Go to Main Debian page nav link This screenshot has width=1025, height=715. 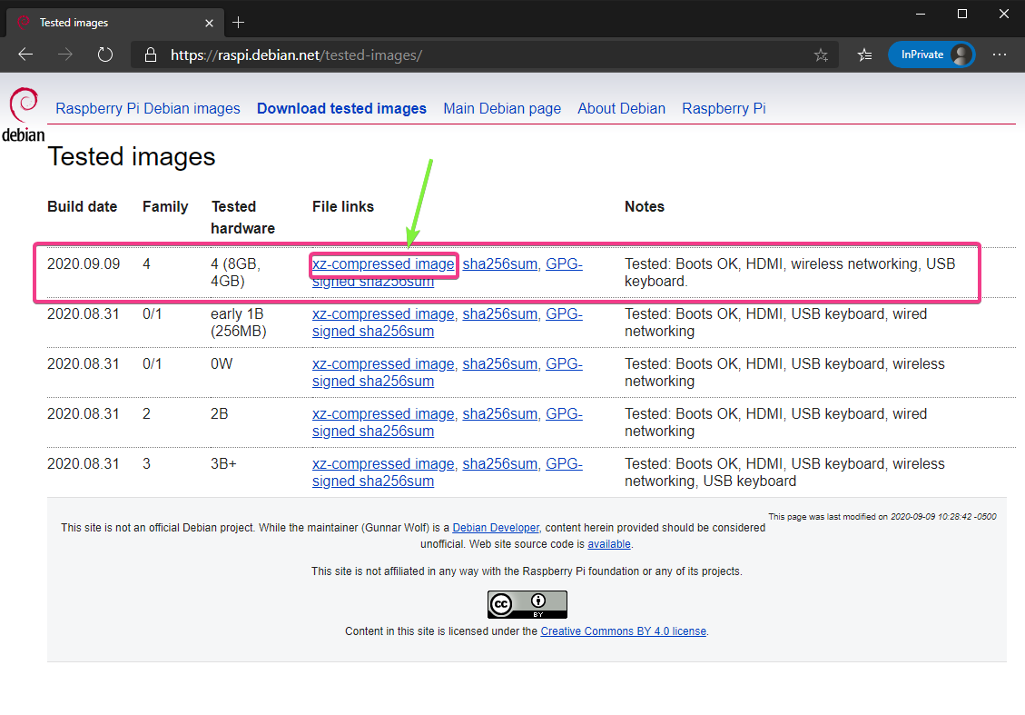pyautogui.click(x=502, y=108)
